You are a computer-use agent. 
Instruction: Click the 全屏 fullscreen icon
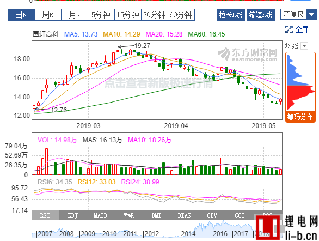289,29
